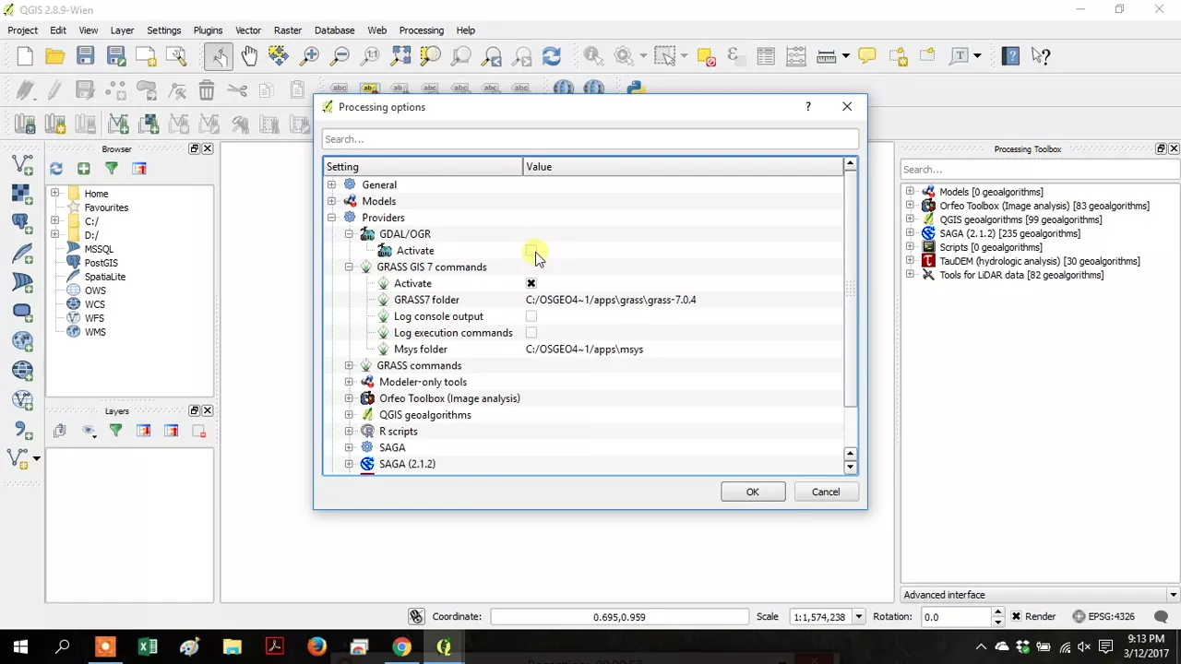Image resolution: width=1181 pixels, height=664 pixels.
Task: Select the Identify Features tool
Action: point(593,56)
